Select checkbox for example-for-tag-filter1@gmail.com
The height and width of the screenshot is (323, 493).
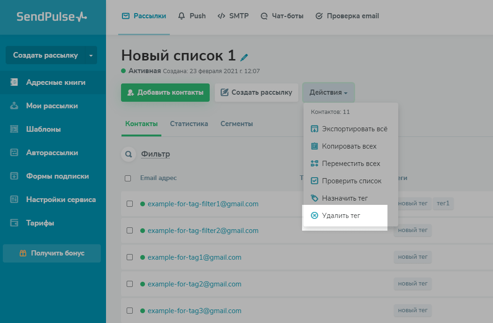130,204
